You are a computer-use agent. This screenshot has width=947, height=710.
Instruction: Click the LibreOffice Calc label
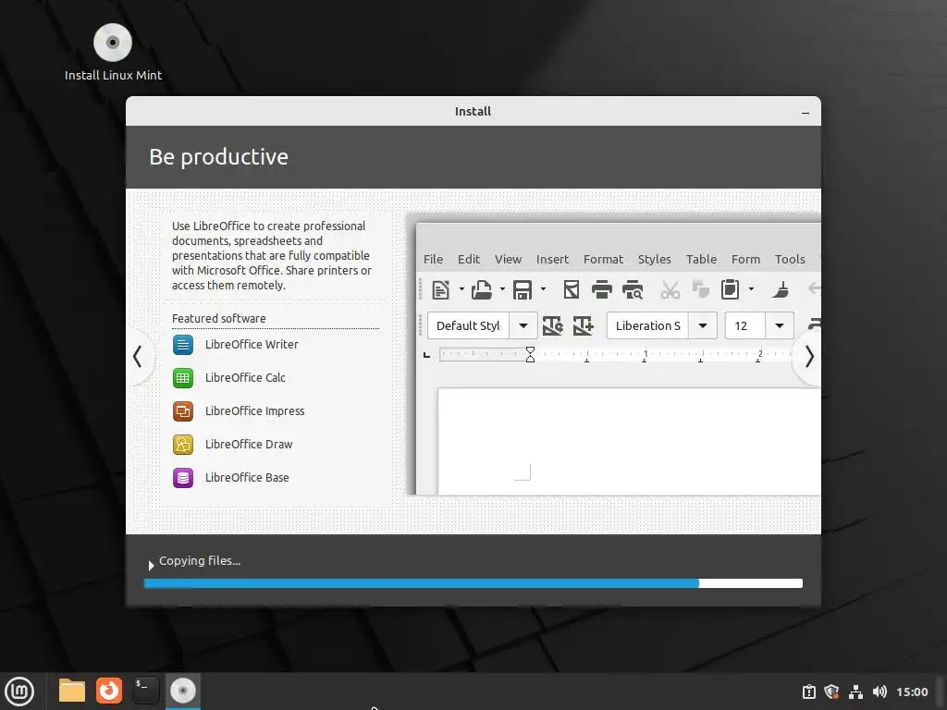(245, 378)
